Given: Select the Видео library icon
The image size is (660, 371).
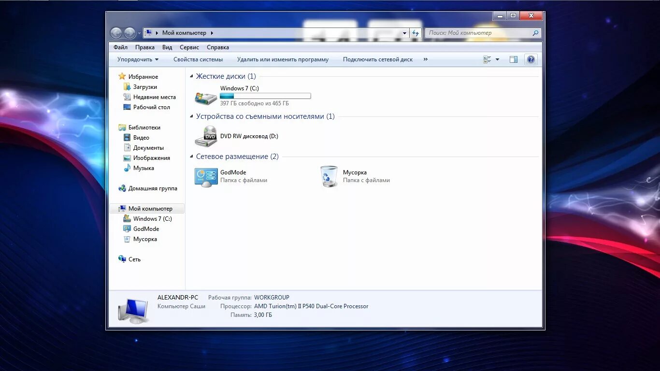Looking at the screenshot, I should pos(127,138).
